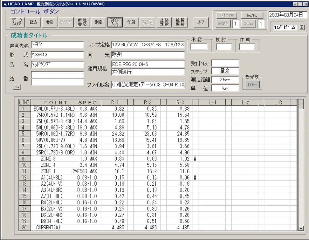Click the ステップ field showing 量産
Screen dimensions: 309x240
click(225, 71)
